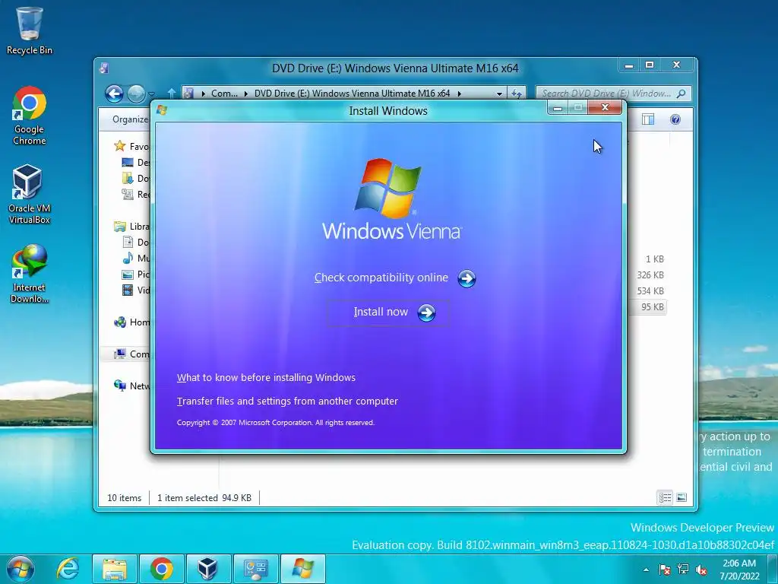Minimize the Install Windows dialog
The image size is (778, 584).
click(x=558, y=108)
